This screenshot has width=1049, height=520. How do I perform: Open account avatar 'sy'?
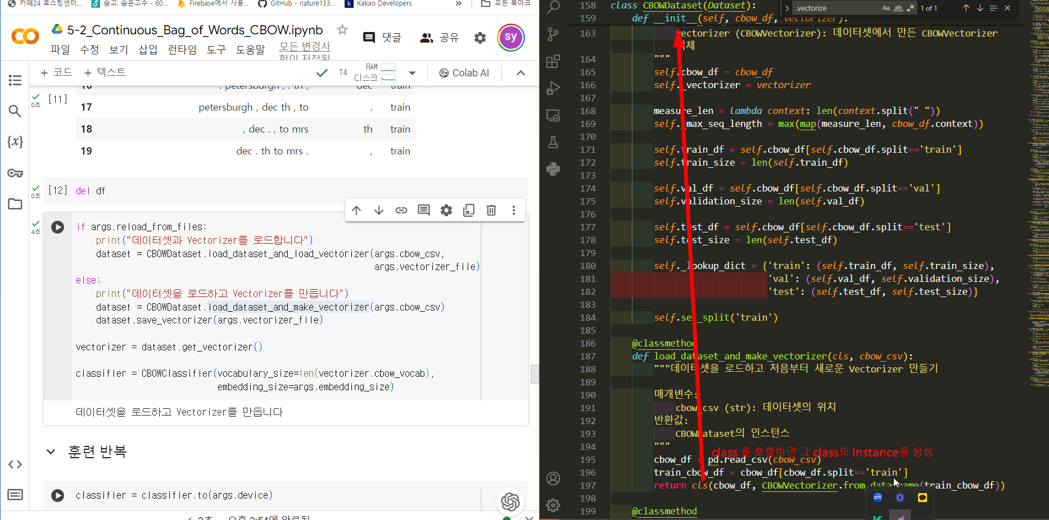coord(511,38)
